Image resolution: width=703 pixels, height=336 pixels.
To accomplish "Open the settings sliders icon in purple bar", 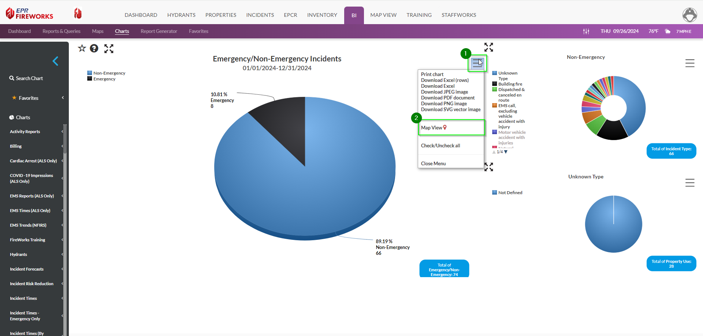I will pos(586,31).
